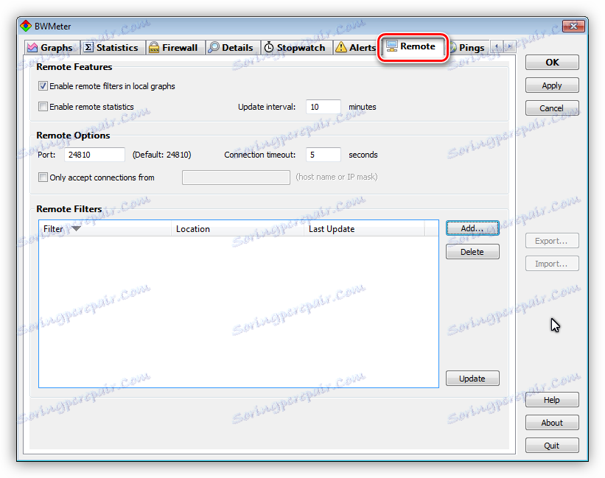The width and height of the screenshot is (605, 478).
Task: Click the Update remote filters button
Action: coord(472,378)
